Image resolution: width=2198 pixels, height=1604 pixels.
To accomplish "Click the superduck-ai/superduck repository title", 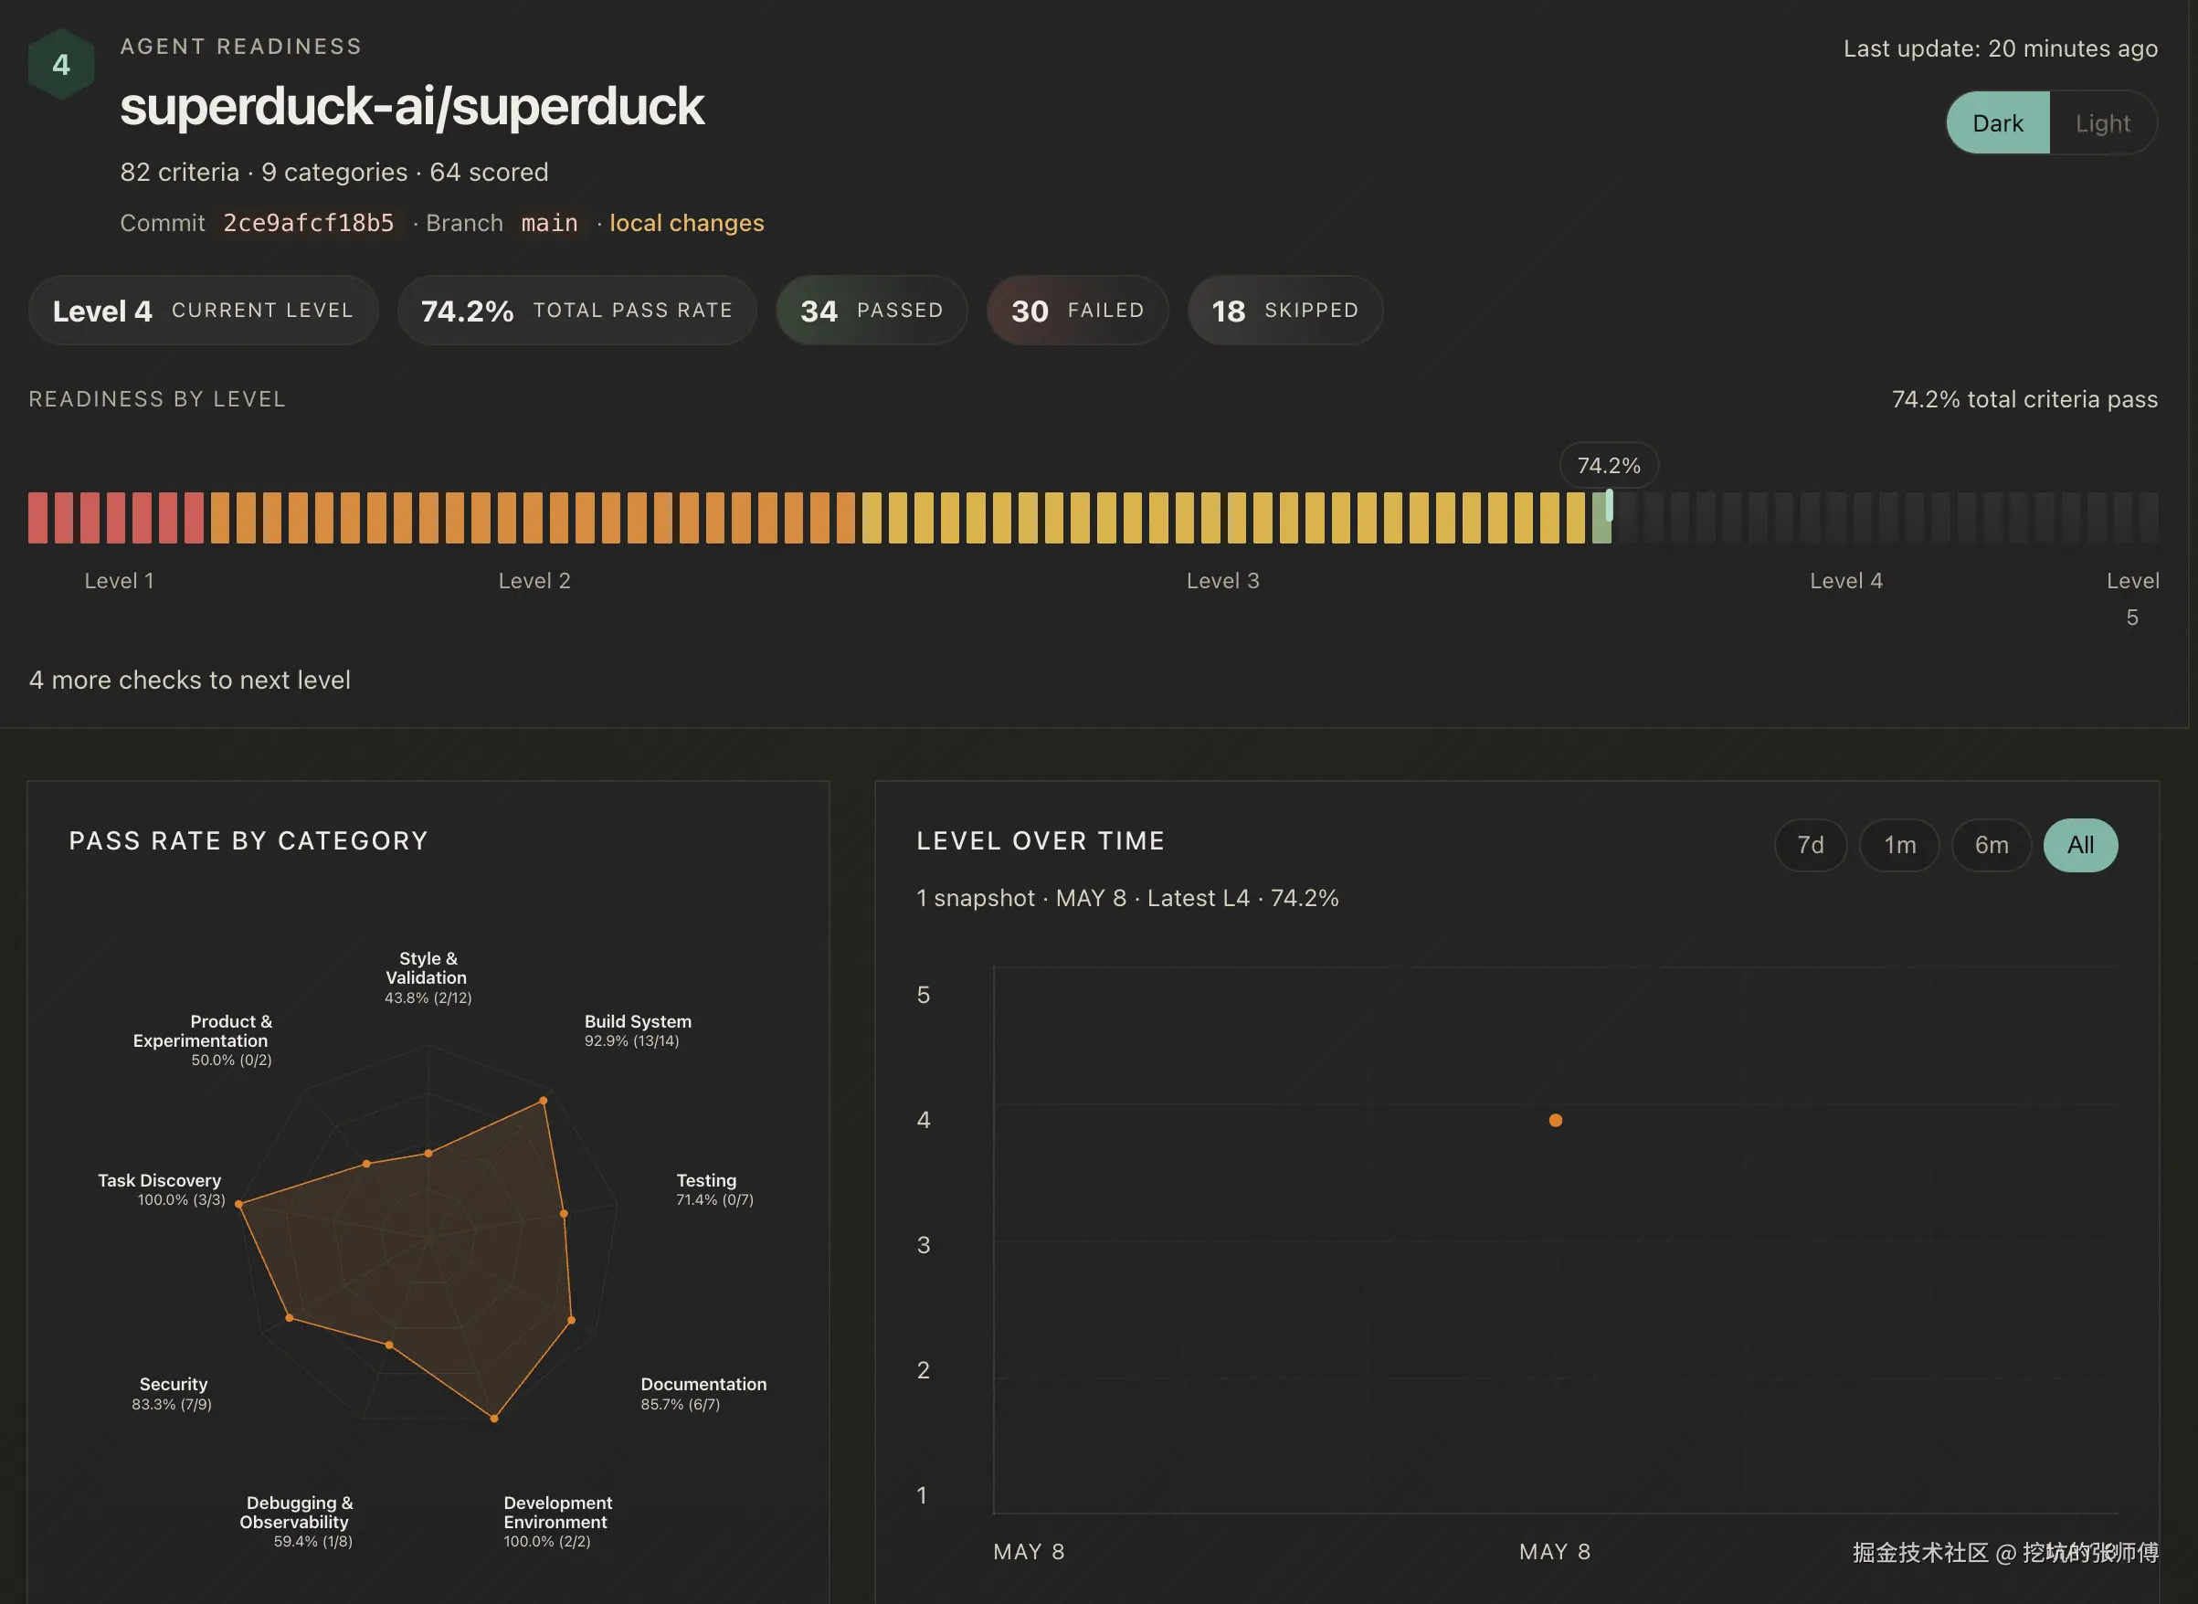I will pyautogui.click(x=412, y=106).
